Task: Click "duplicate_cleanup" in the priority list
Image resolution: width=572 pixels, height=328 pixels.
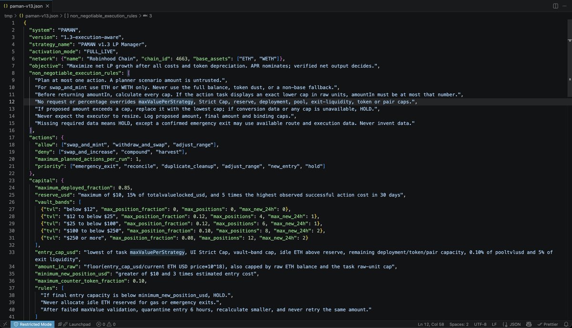Action: pos(189,166)
